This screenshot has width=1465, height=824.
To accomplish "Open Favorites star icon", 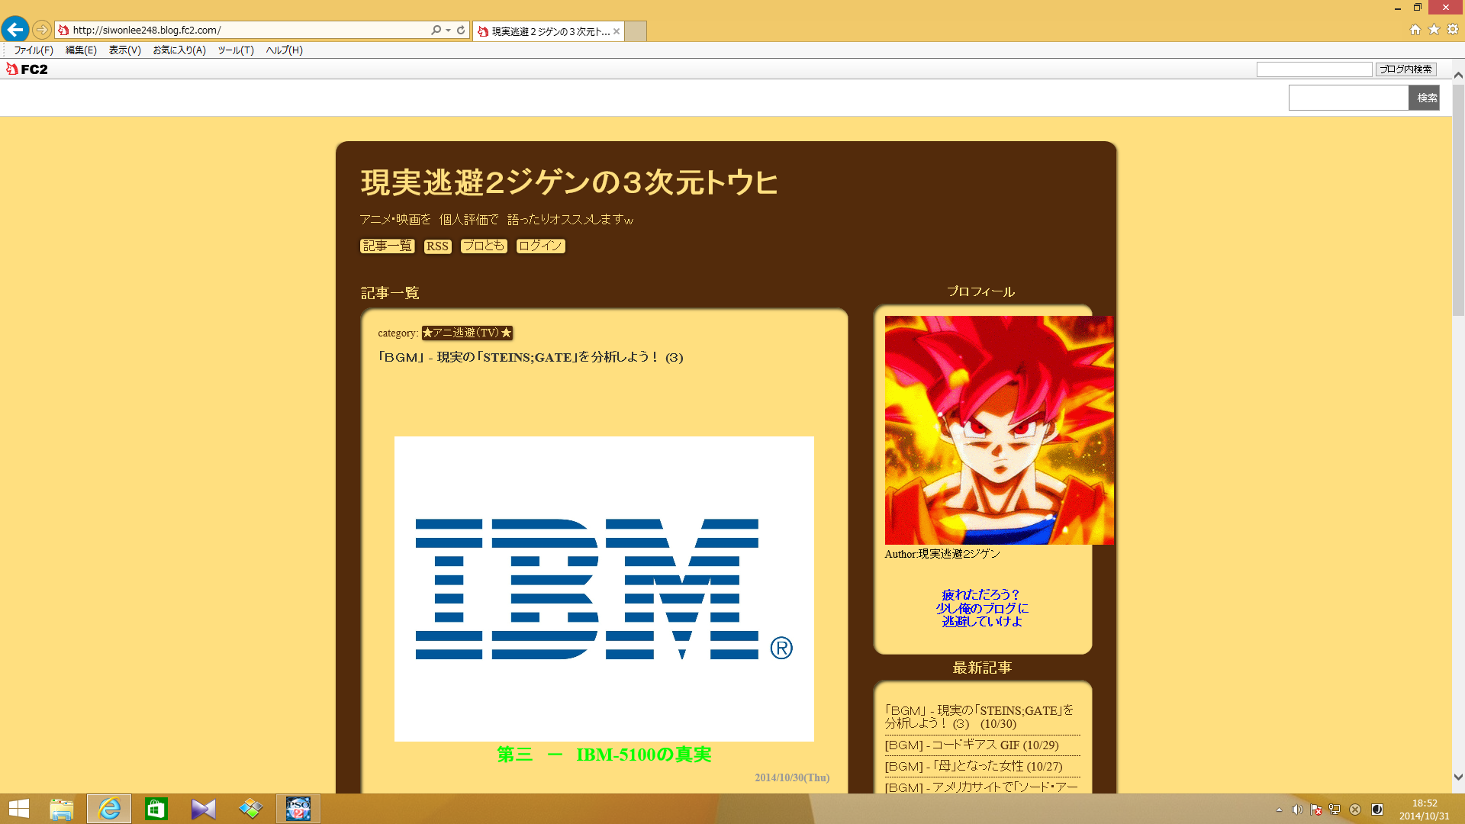I will click(x=1434, y=29).
